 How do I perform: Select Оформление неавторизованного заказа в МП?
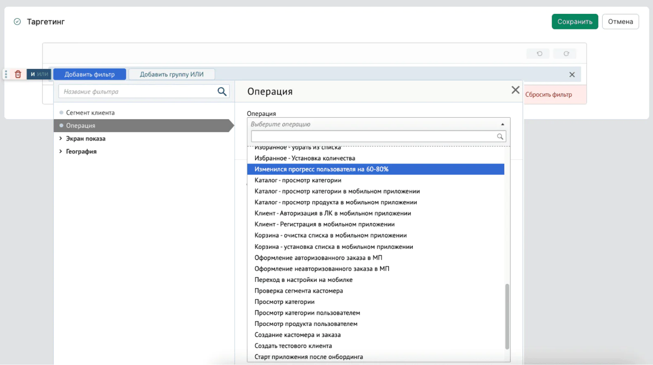click(x=376, y=269)
